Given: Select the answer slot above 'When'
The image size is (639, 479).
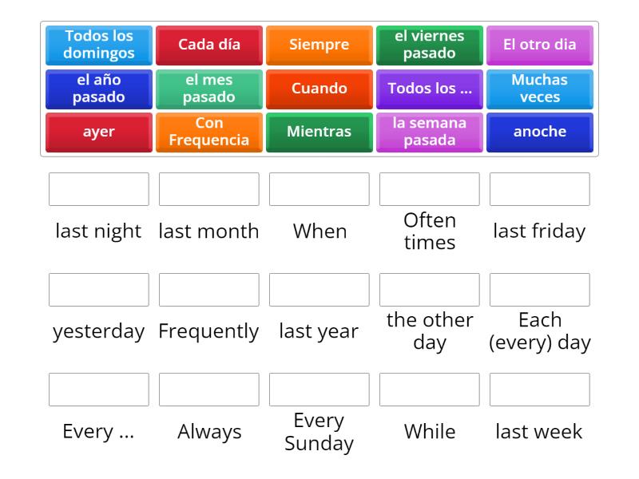Looking at the screenshot, I should point(319,189).
